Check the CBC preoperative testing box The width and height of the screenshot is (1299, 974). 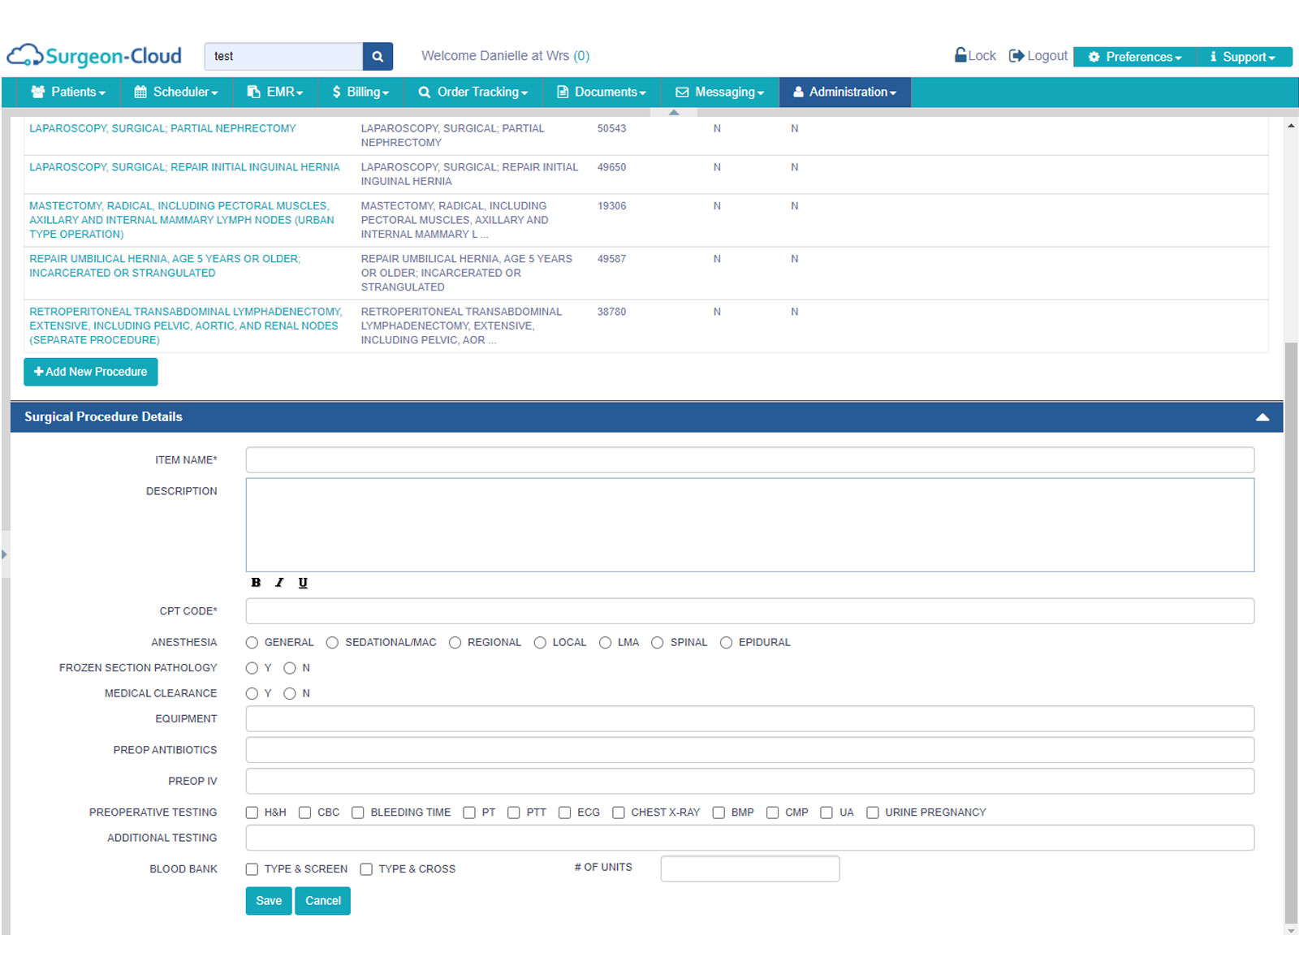pyautogui.click(x=304, y=812)
